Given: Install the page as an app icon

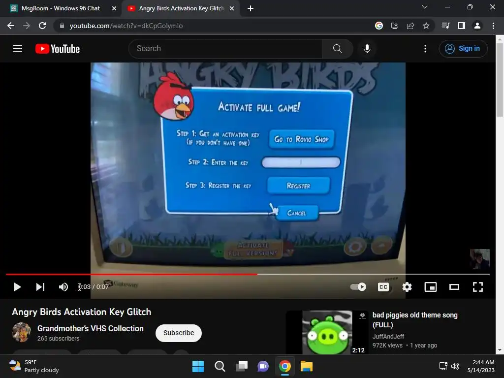Looking at the screenshot, I should click(395, 26).
